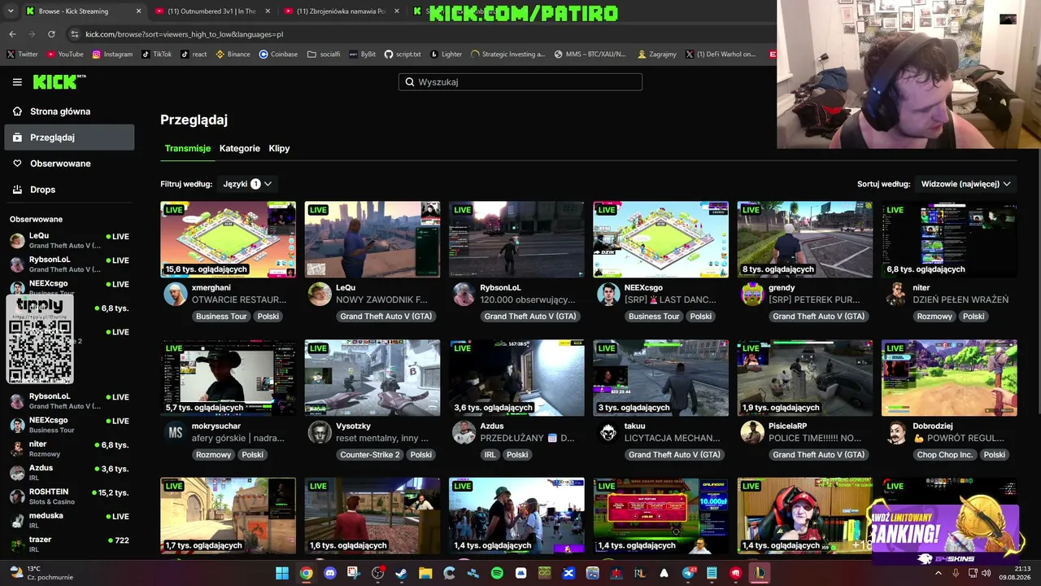
Task: Open the weather widget on the taskbar
Action: pyautogui.click(x=41, y=573)
